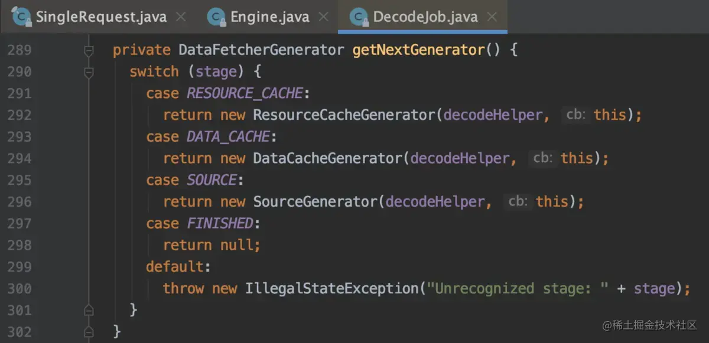Click the 'null' keyword on line 298

pos(237,245)
